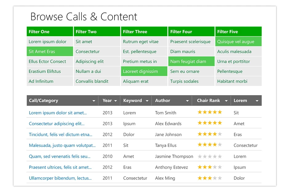Deselect the 'Laoreet dignissim' filter option
Image resolution: width=289 pixels, height=192 pixels.
pyautogui.click(x=144, y=71)
